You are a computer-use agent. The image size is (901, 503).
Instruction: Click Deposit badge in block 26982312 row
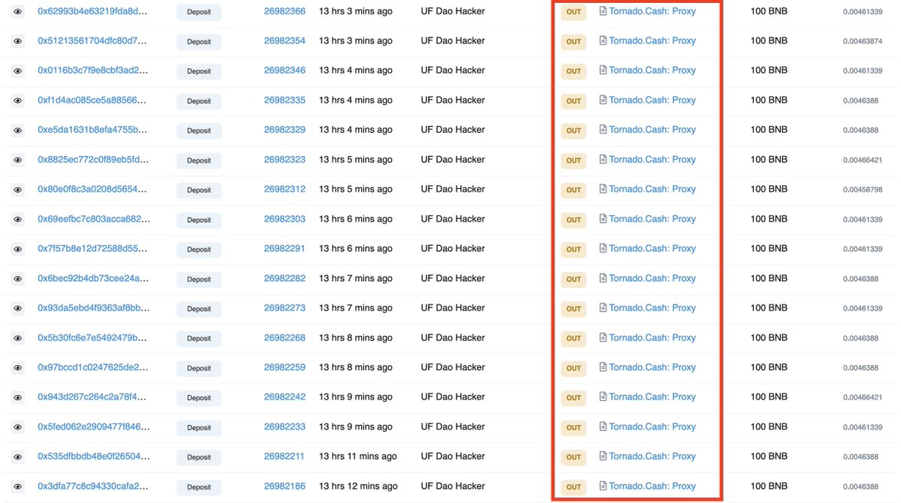click(199, 190)
